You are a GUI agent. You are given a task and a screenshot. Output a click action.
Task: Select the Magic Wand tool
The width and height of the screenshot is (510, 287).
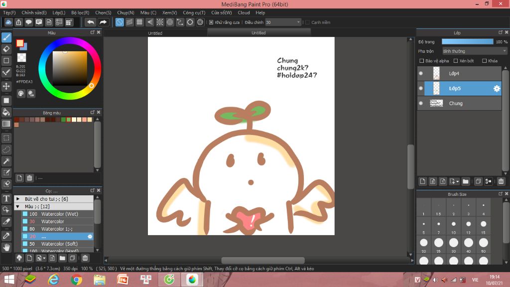pyautogui.click(x=6, y=161)
